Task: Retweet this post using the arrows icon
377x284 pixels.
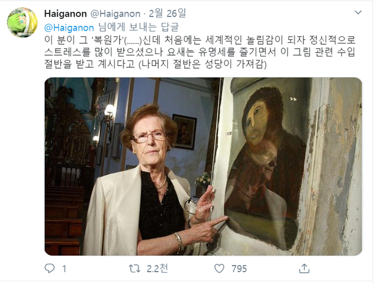Action: pyautogui.click(x=134, y=268)
